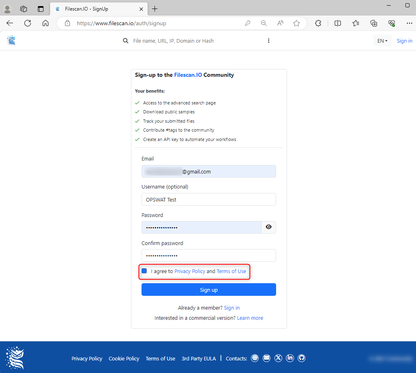Click the magnifier search icon in the site header
Viewport: 416px width, 373px height.
click(x=126, y=41)
